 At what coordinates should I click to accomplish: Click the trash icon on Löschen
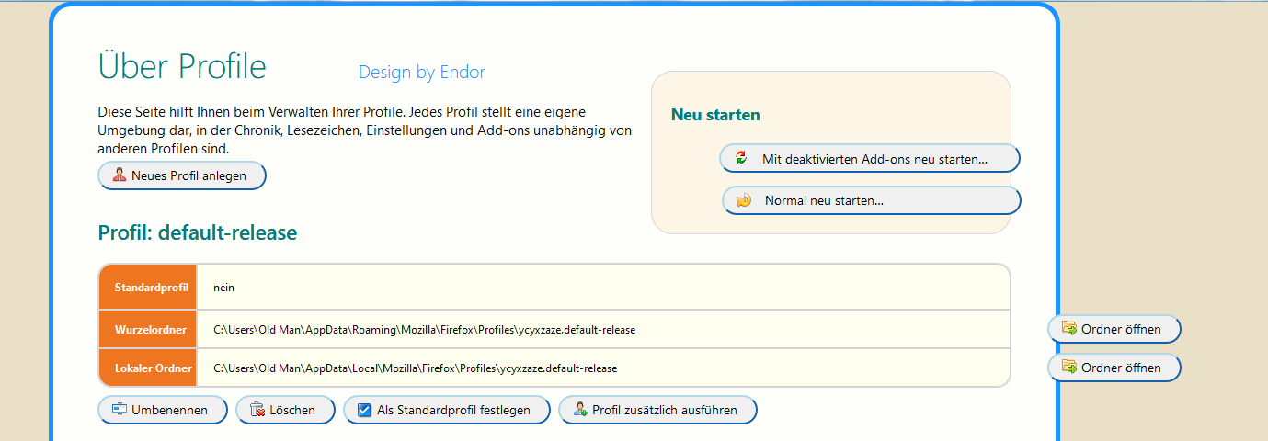pos(257,410)
